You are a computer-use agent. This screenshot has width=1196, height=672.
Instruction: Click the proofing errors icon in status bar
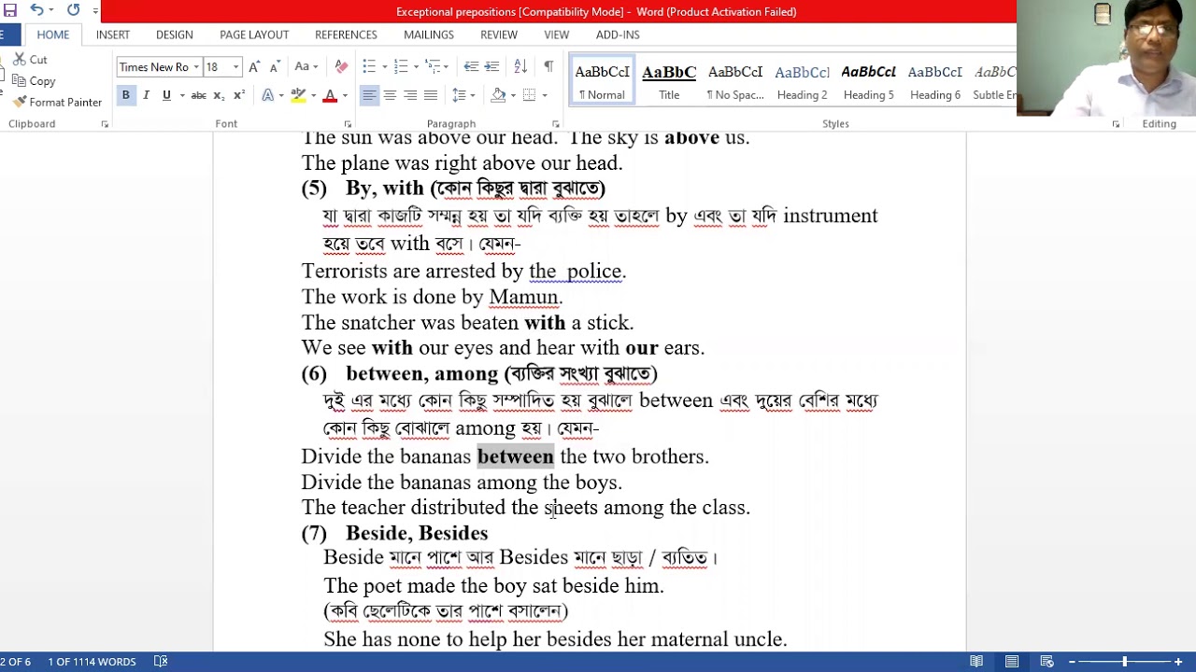161,662
